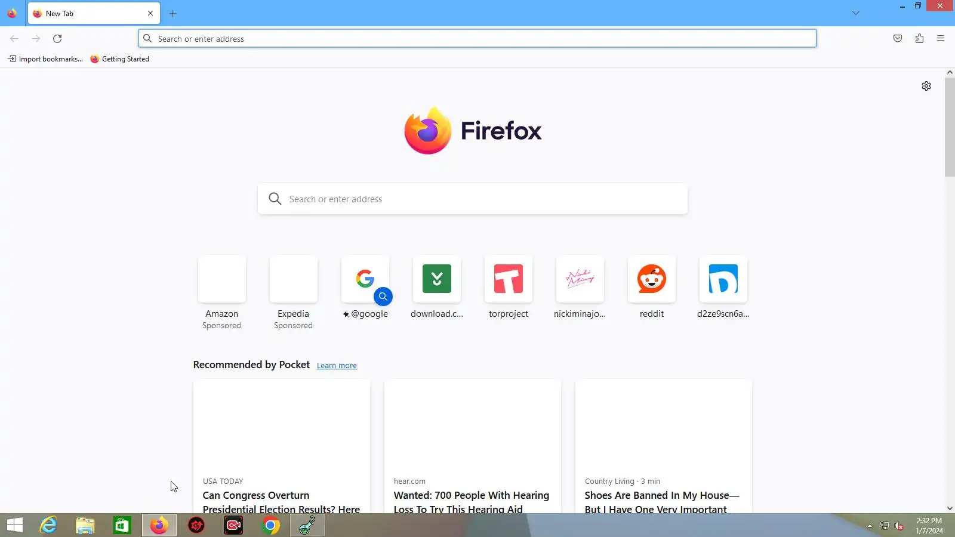Viewport: 955px width, 537px height.
Task: Open Firefox View pinned icon
Action: coord(12,13)
